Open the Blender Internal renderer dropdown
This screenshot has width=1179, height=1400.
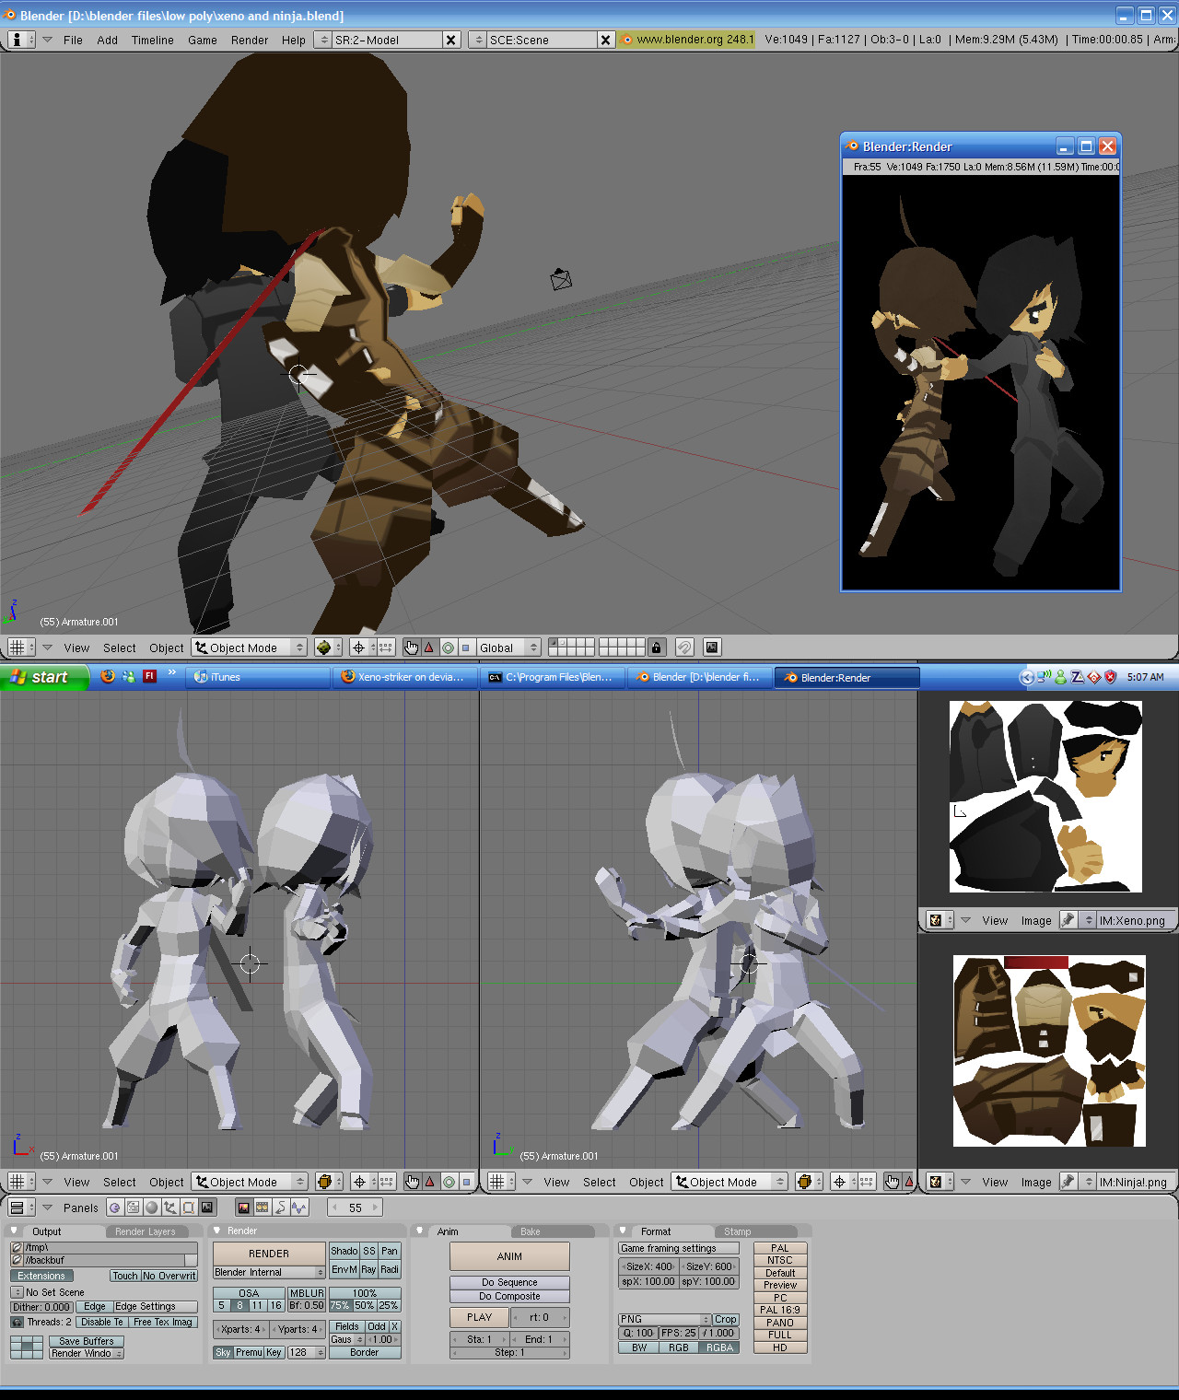pos(269,1273)
